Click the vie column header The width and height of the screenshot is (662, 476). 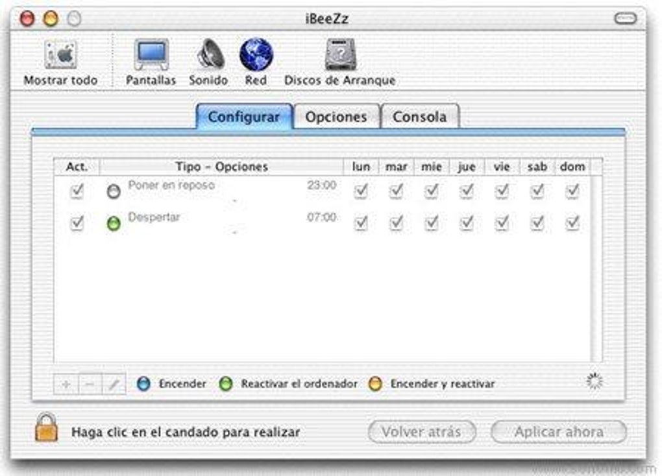coord(502,167)
